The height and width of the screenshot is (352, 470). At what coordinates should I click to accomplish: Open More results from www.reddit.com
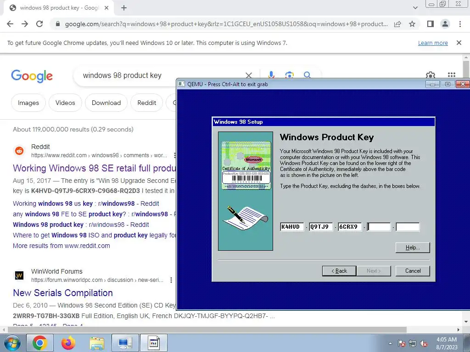pos(62,246)
